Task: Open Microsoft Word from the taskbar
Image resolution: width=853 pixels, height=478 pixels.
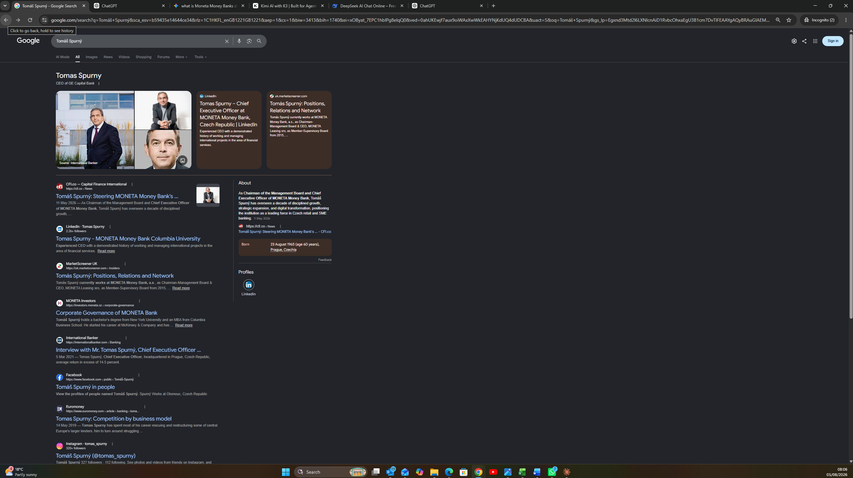Action: point(537,472)
